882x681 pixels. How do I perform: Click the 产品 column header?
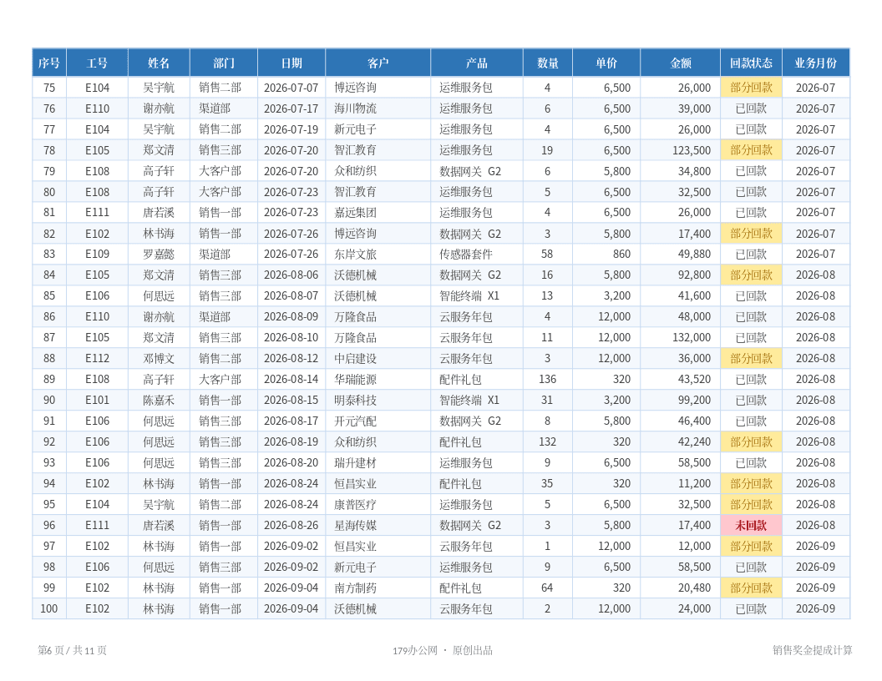pyautogui.click(x=476, y=63)
